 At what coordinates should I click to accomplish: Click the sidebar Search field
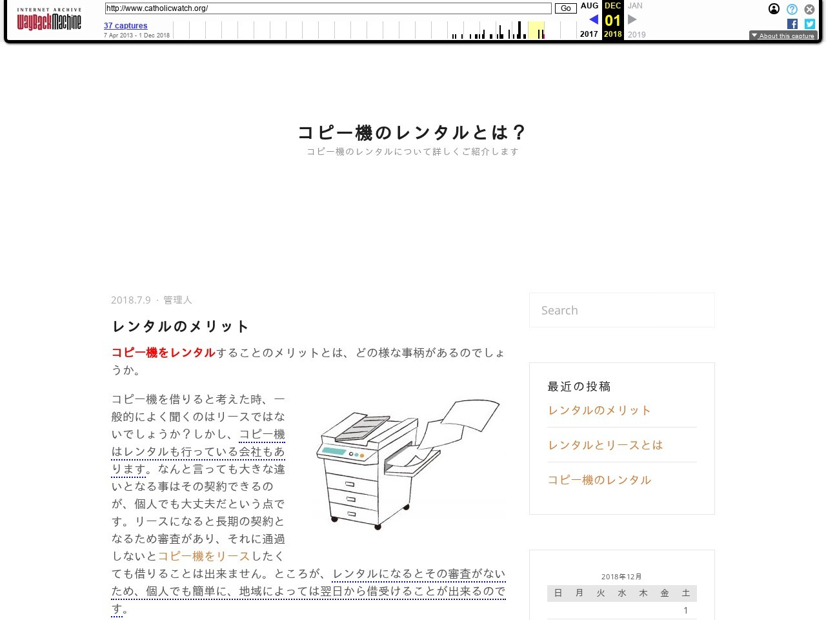pos(621,310)
